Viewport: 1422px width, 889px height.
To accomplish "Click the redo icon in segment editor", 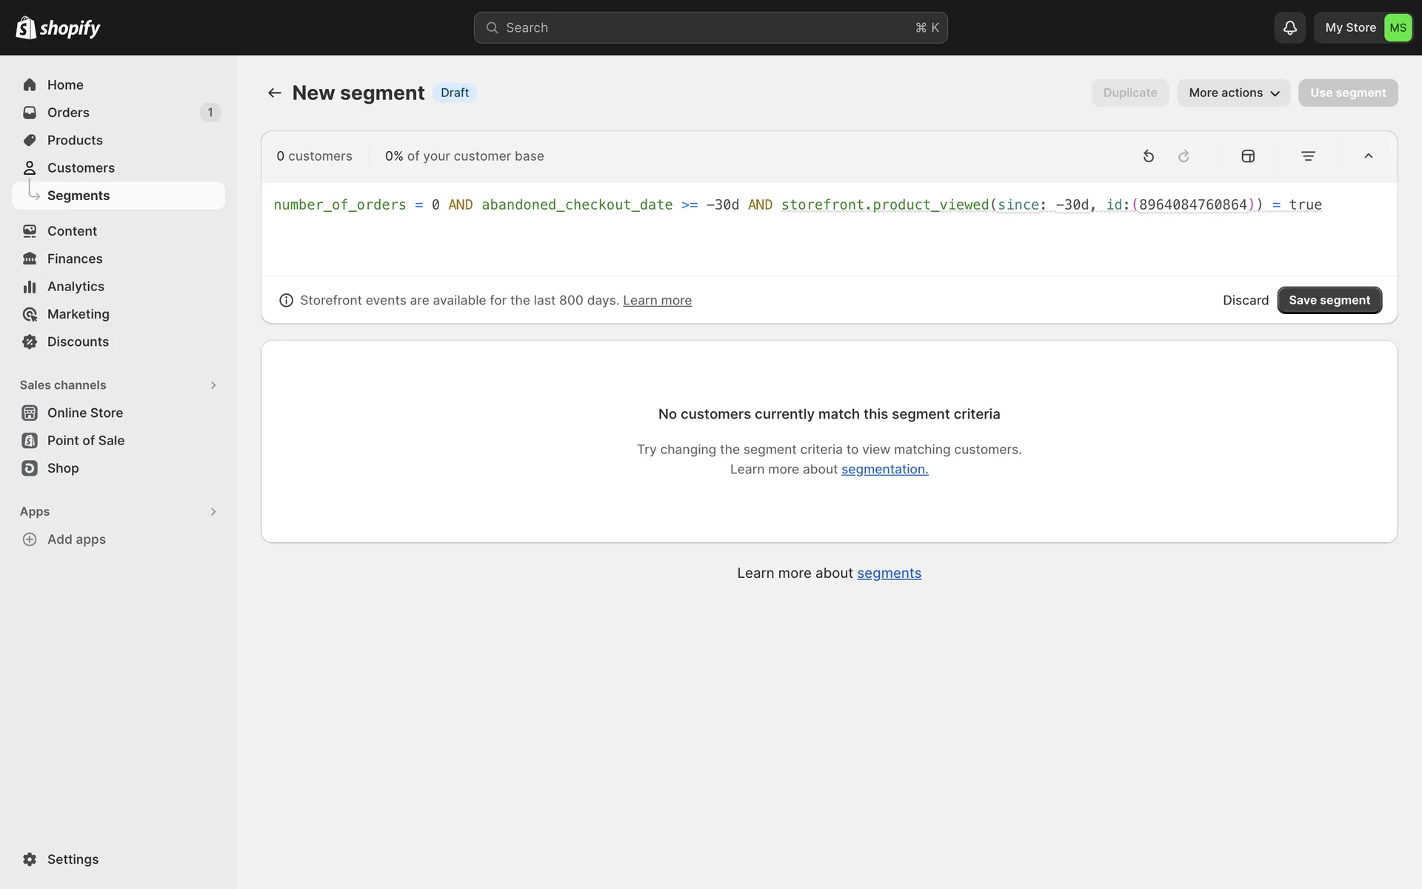I will (x=1184, y=156).
